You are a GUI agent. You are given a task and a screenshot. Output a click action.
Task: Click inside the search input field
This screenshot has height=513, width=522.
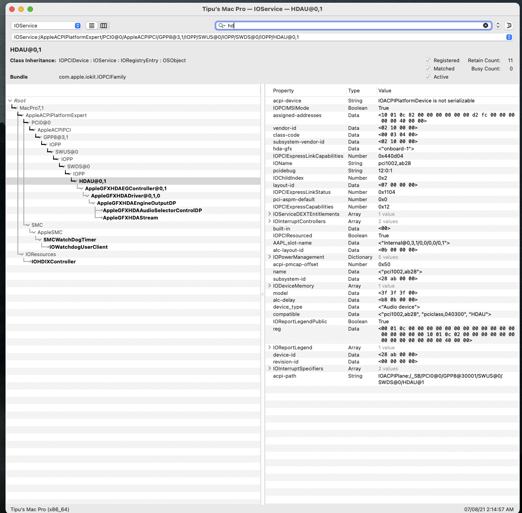coord(352,26)
